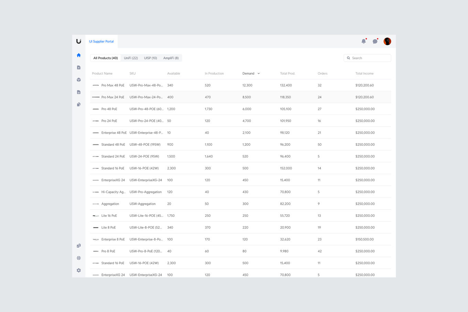Select the 'Standard 24 PoE' product name

click(113, 157)
